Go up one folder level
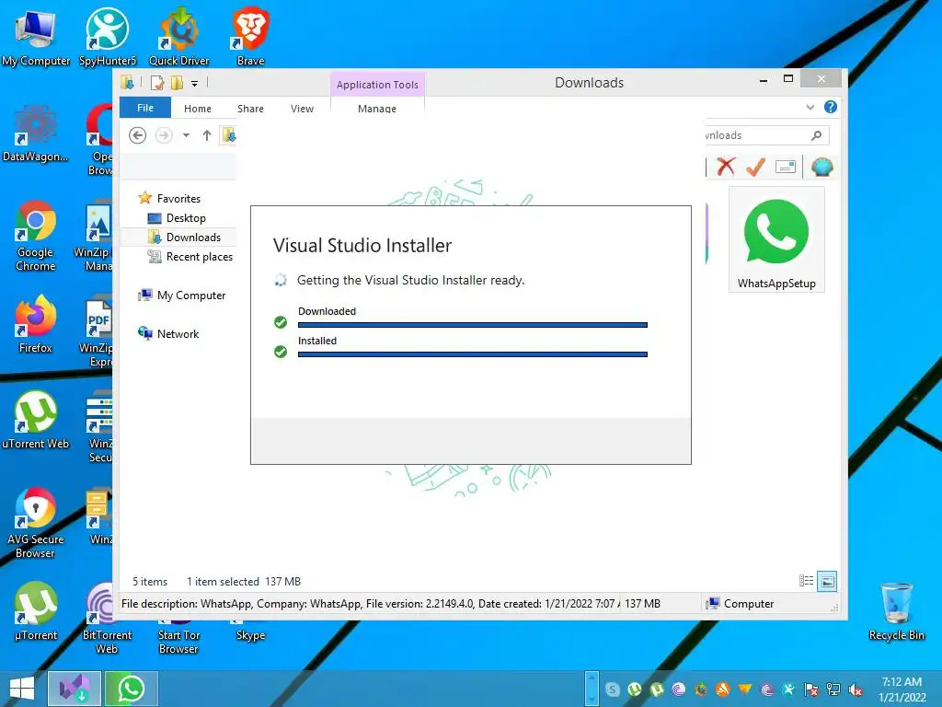Viewport: 942px width, 707px height. tap(207, 135)
